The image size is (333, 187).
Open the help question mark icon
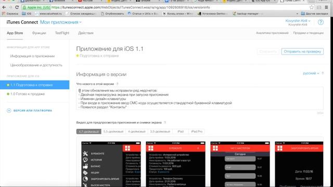click(321, 22)
